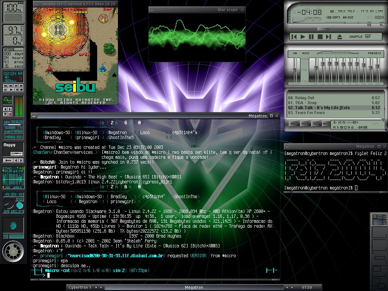Toggle REP repeat mode
Image resolution: width=388 pixels, height=291 pixels.
point(368,37)
